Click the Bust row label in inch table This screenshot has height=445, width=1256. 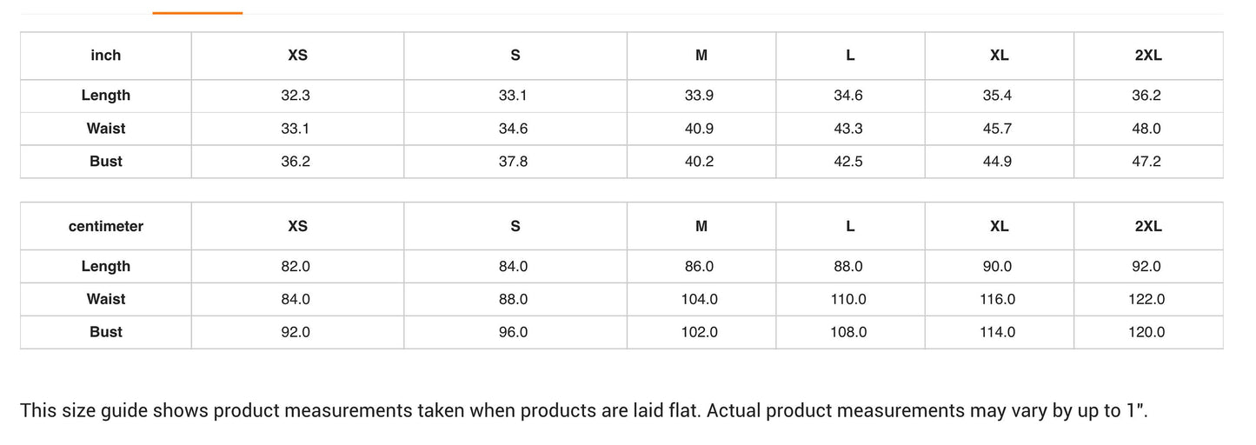click(x=106, y=162)
